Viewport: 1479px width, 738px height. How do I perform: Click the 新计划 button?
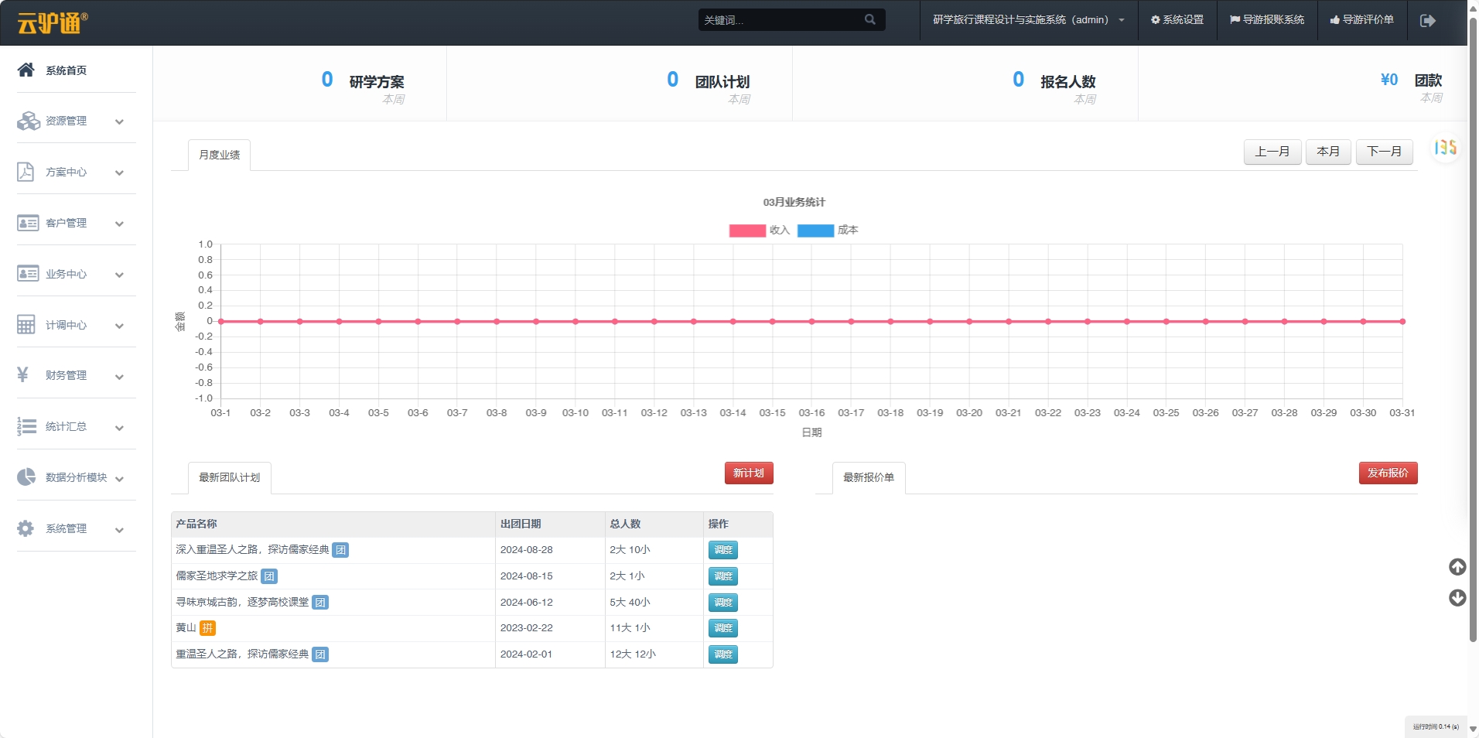click(748, 473)
